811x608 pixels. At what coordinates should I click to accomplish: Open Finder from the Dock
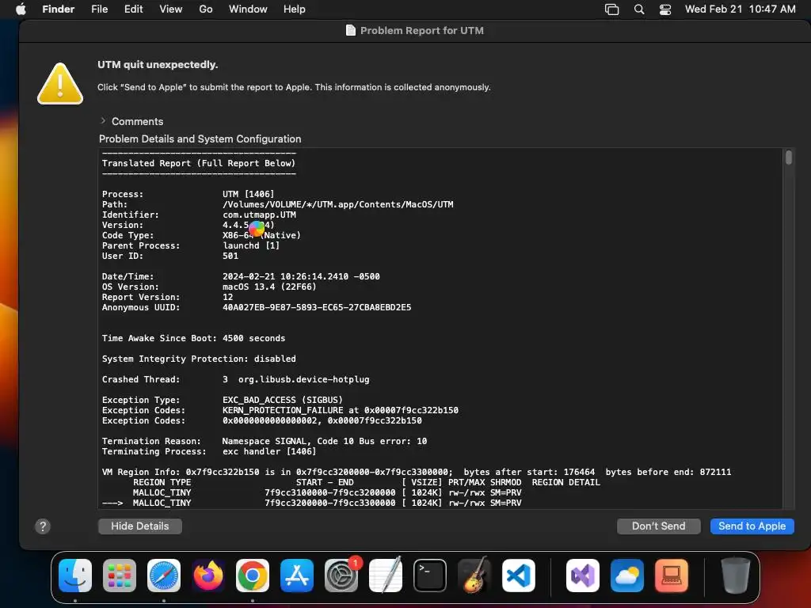75,576
